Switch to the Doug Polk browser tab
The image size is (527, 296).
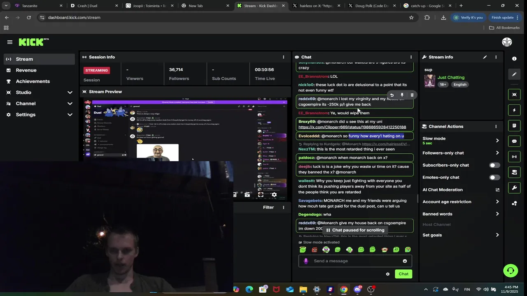(x=372, y=6)
